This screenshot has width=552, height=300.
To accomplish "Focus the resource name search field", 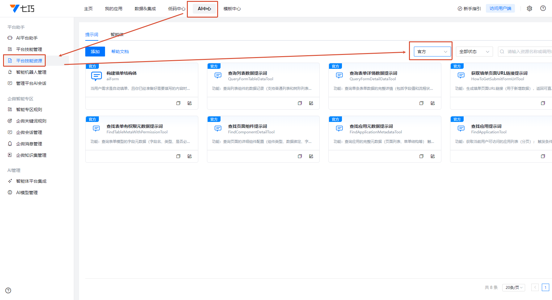I will (x=525, y=52).
